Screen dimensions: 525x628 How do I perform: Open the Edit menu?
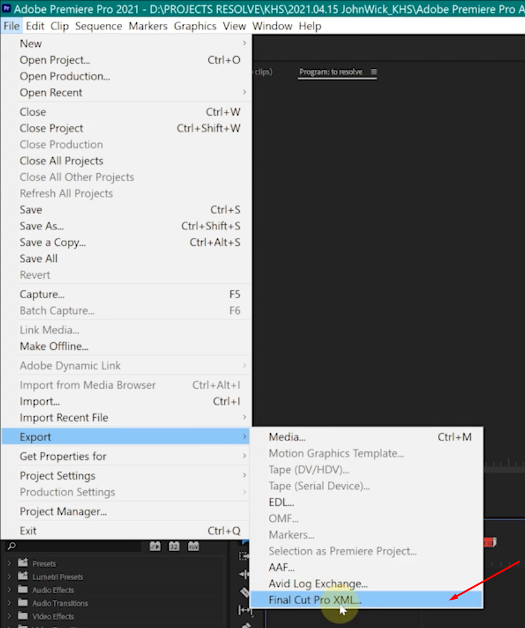(35, 26)
